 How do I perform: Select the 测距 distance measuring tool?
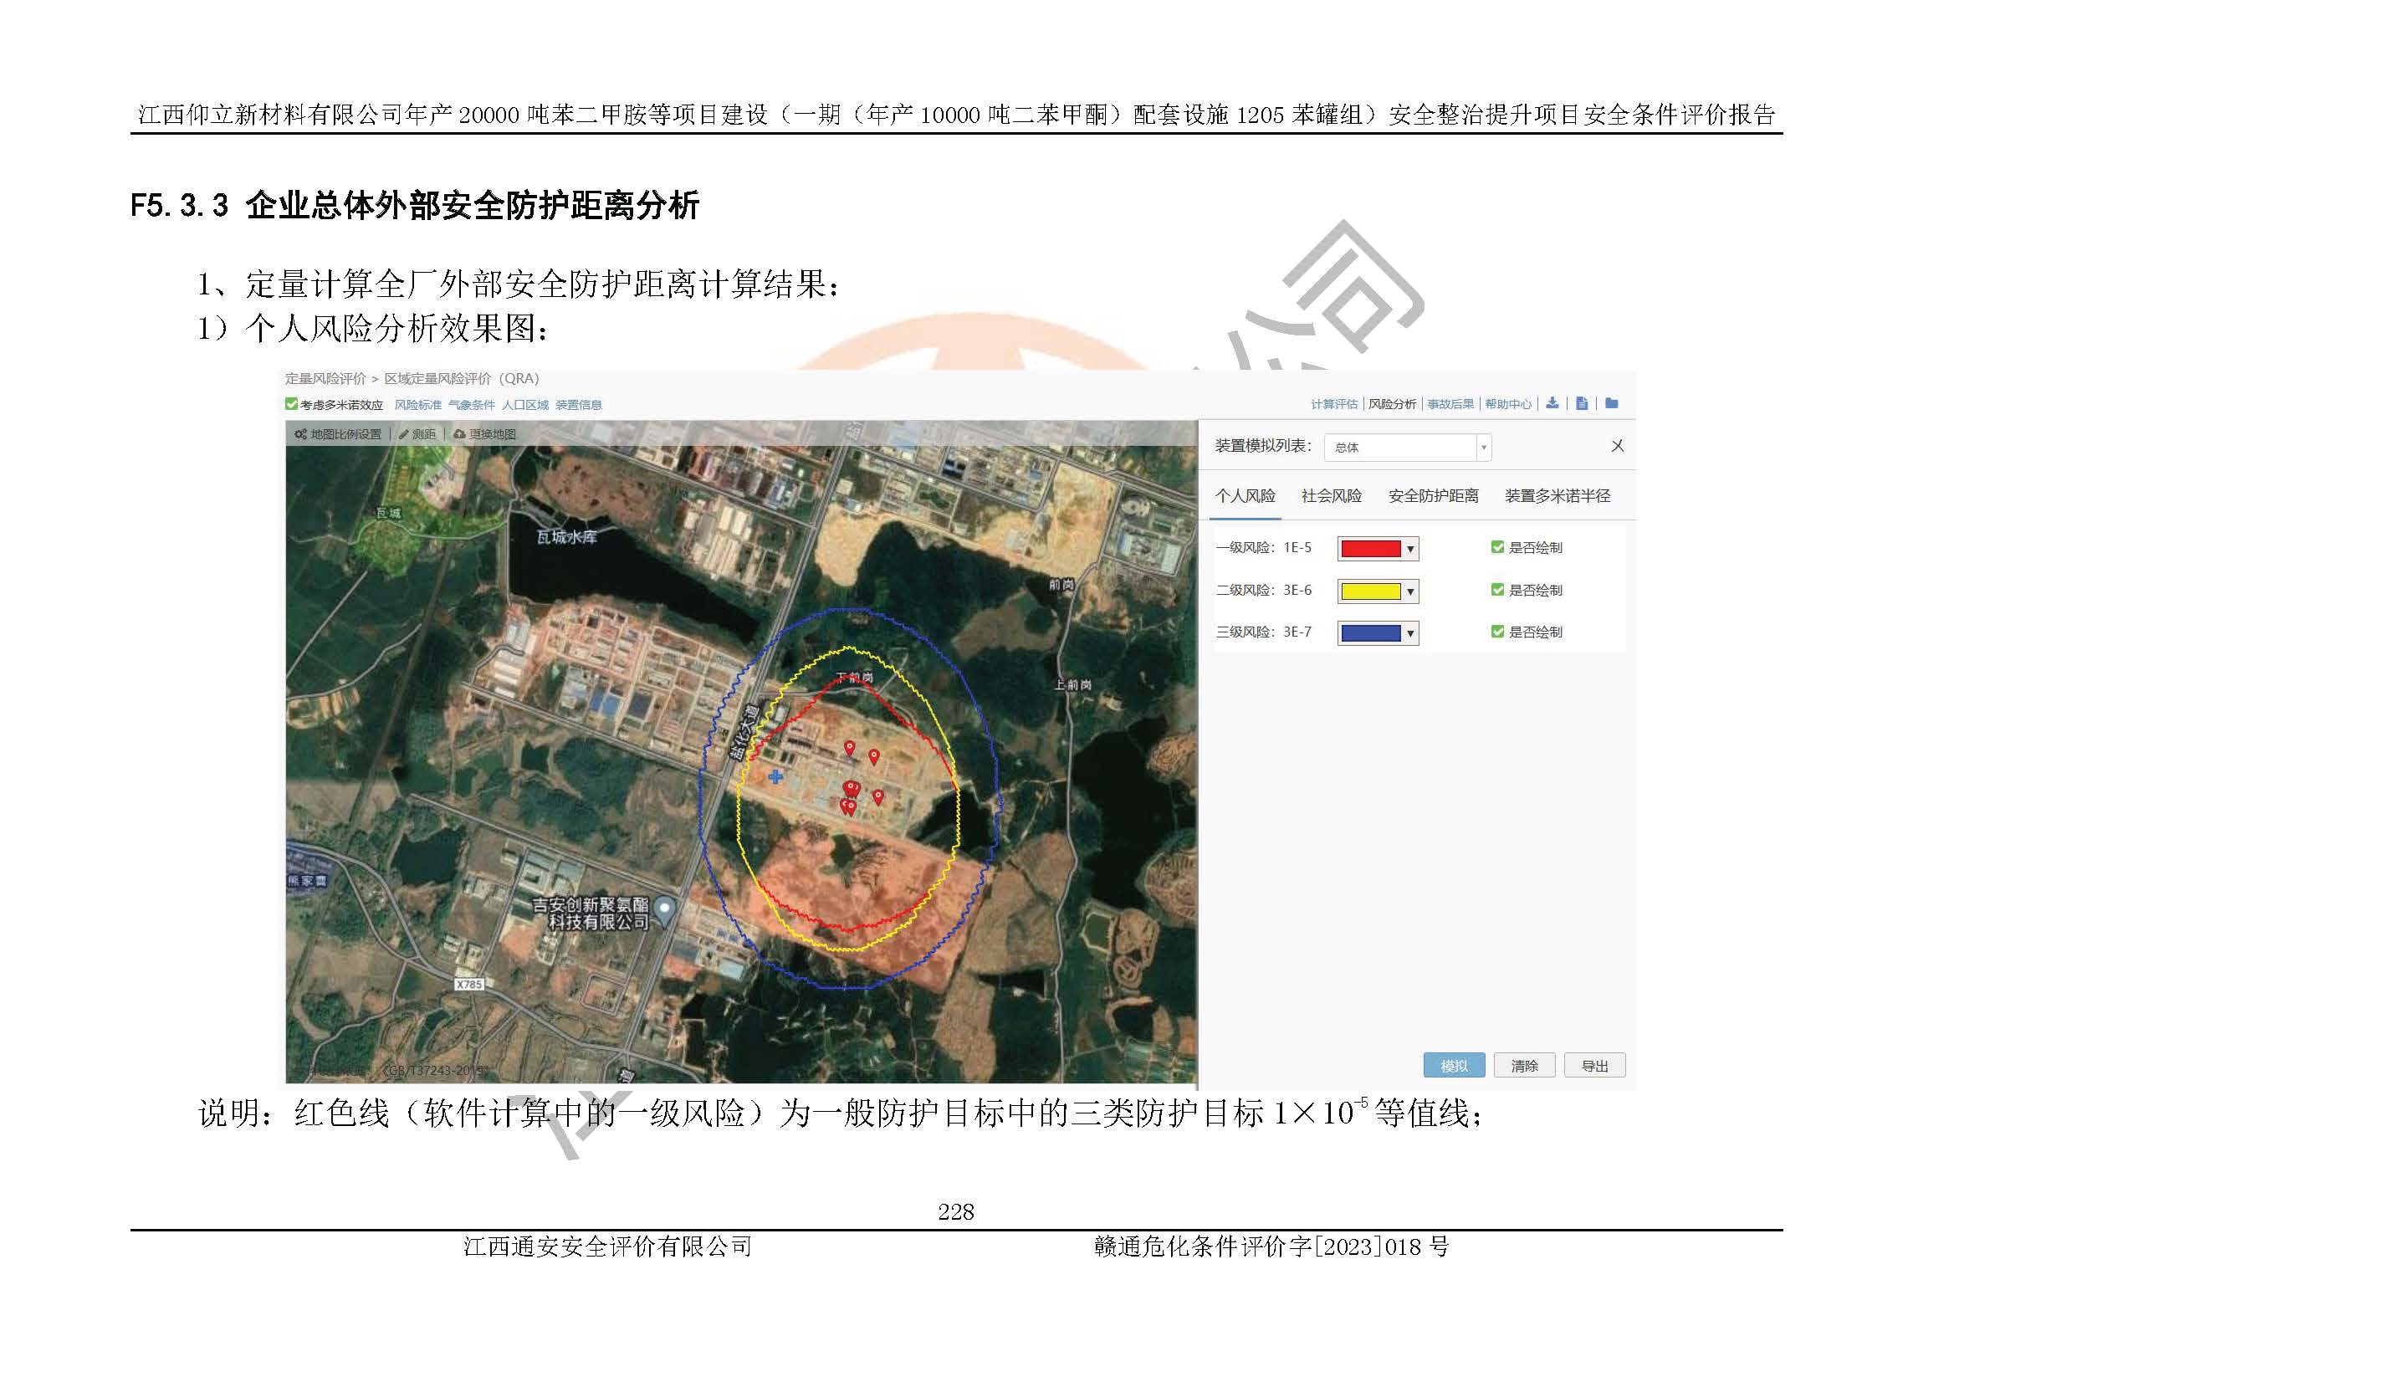point(417,434)
